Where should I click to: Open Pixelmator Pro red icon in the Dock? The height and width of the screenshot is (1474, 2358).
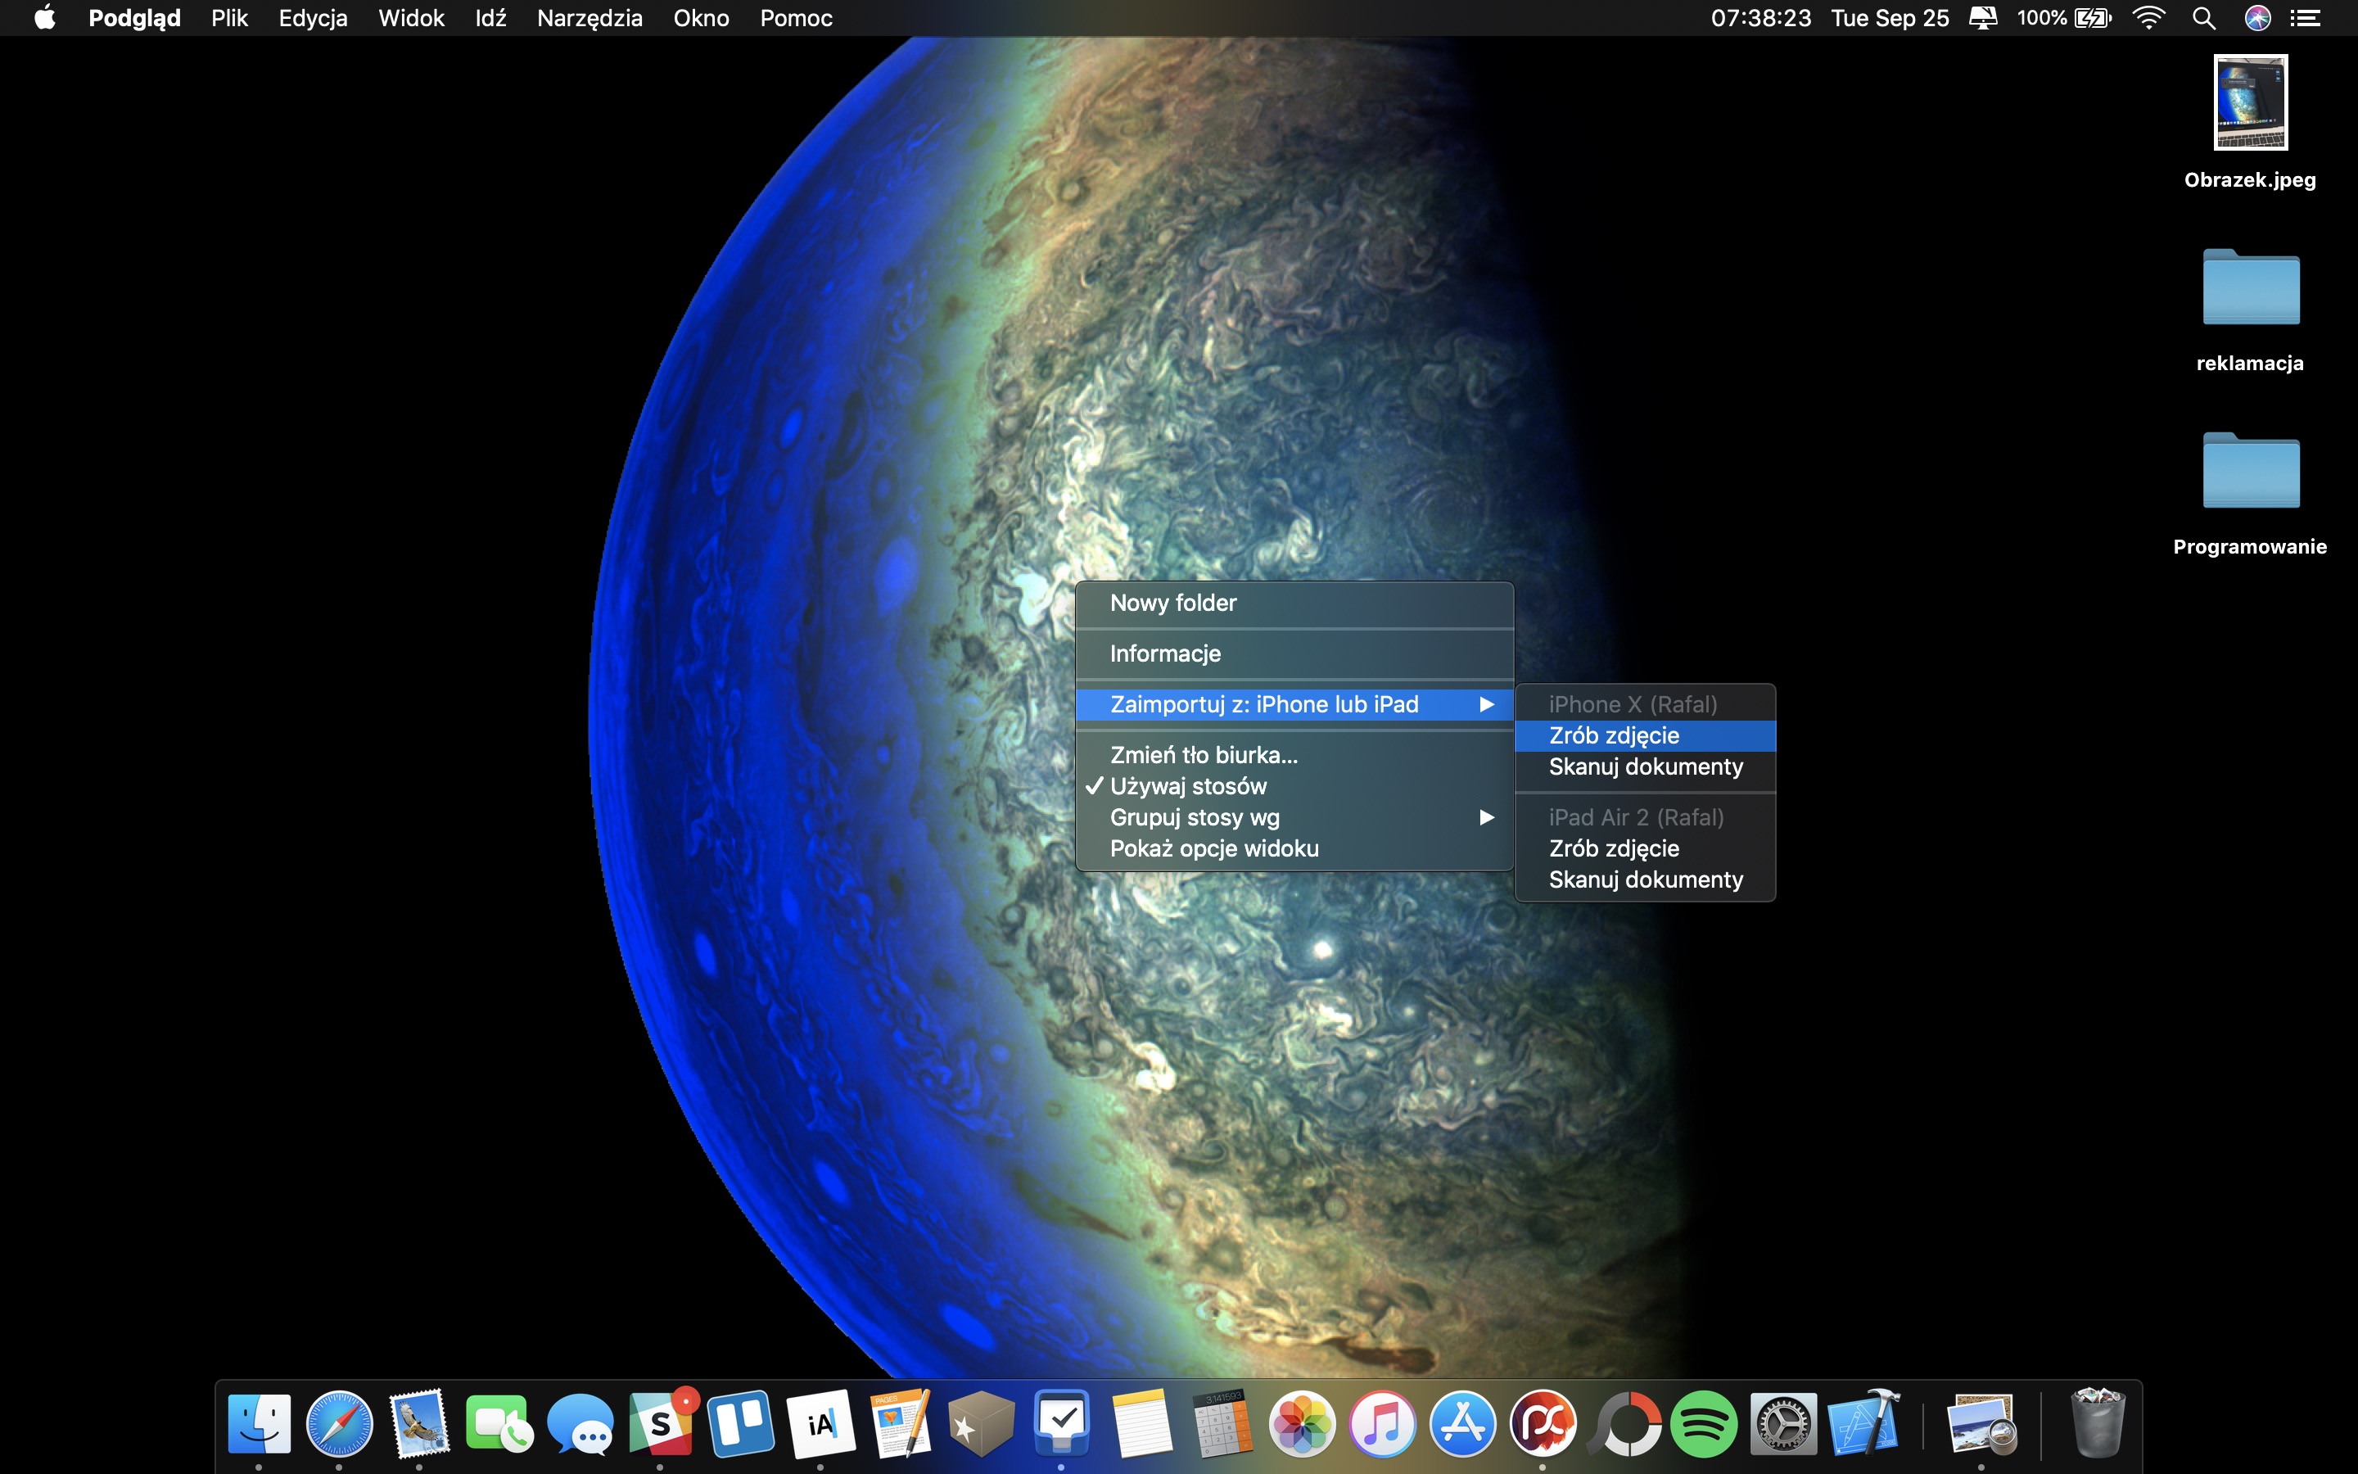point(1543,1424)
